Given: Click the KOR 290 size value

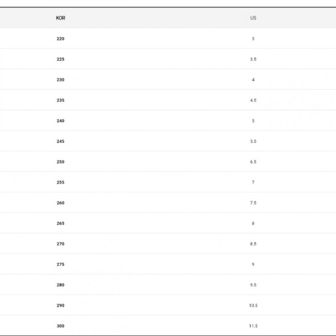Looking at the screenshot, I should 60,306.
